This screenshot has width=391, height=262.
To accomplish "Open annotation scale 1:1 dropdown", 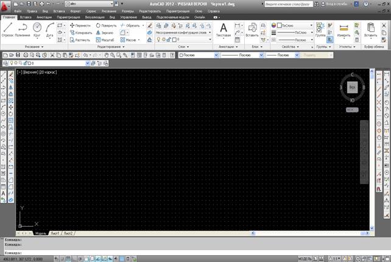I will (x=334, y=259).
